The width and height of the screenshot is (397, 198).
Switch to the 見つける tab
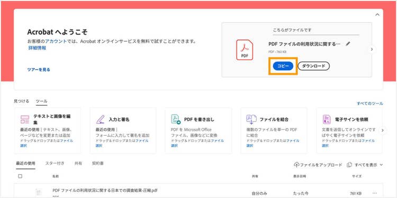coord(21,101)
